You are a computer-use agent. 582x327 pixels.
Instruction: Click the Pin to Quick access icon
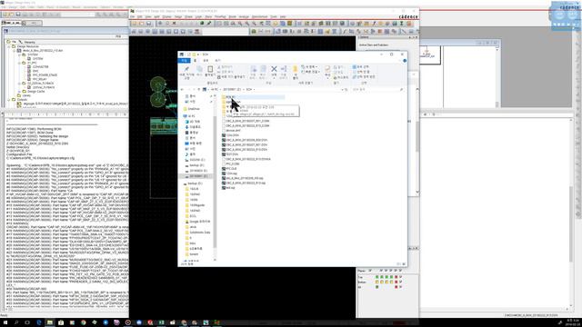pos(186,69)
